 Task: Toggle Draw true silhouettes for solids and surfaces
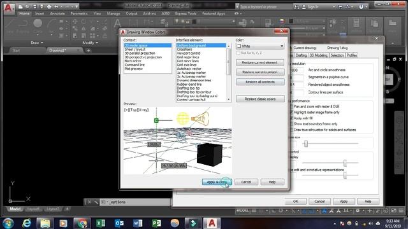click(291, 130)
